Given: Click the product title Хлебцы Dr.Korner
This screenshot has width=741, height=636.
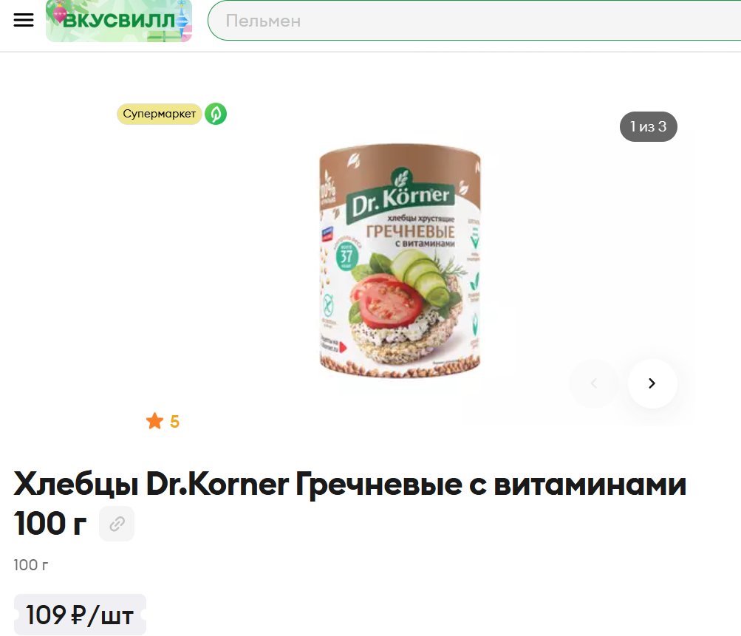Looking at the screenshot, I should [349, 504].
